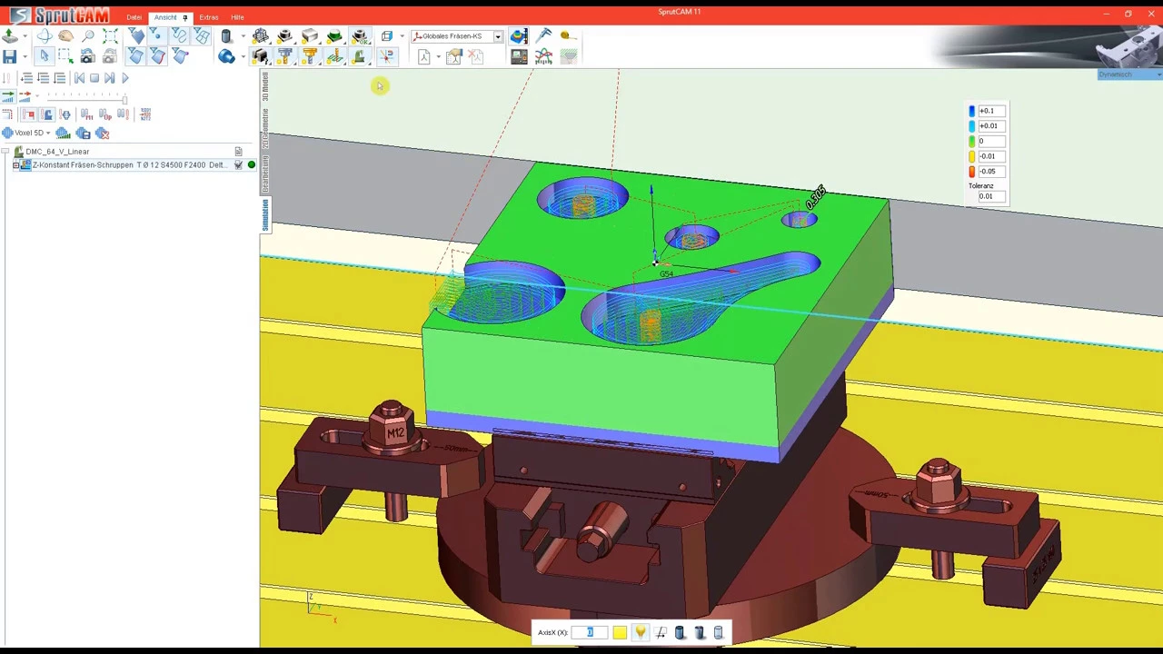The width and height of the screenshot is (1163, 654).
Task: Click the yellow square icon beside AxisX field
Action: [x=620, y=632]
